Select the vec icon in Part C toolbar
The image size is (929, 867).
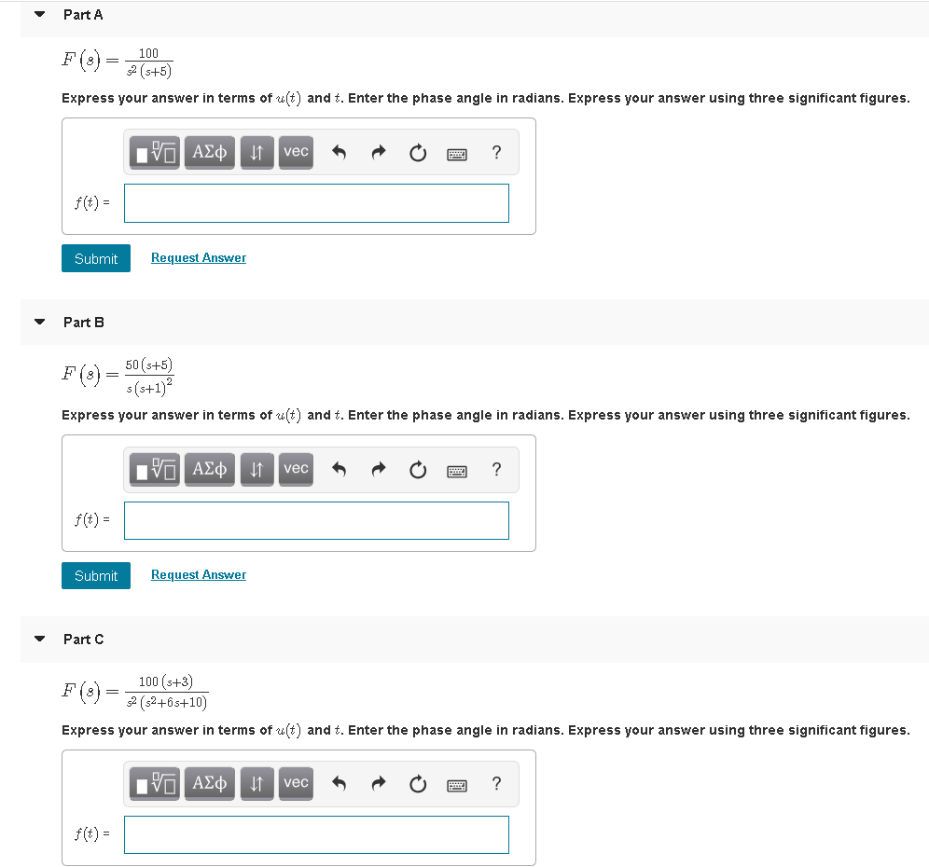(296, 783)
